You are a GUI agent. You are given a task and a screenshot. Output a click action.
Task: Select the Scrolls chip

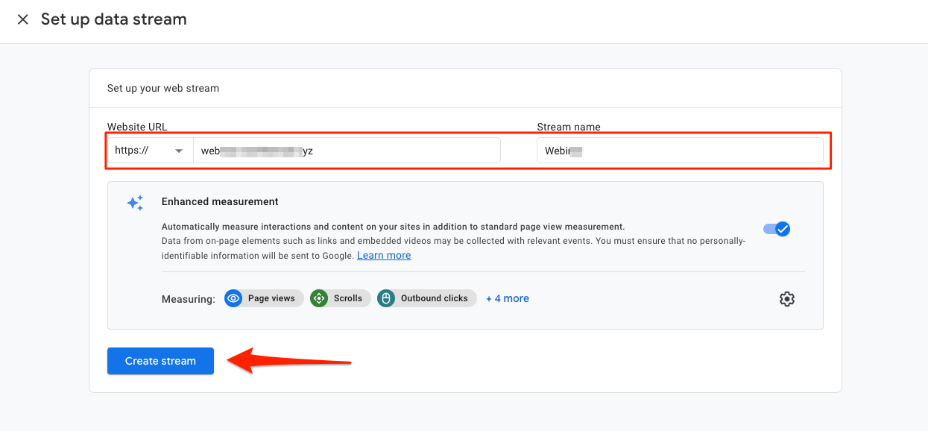pyautogui.click(x=340, y=298)
